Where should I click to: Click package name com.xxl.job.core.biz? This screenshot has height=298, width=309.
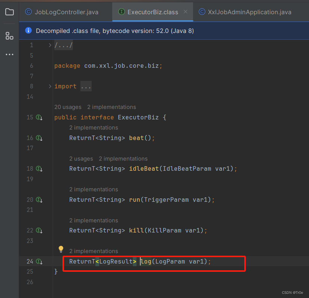coord(121,66)
